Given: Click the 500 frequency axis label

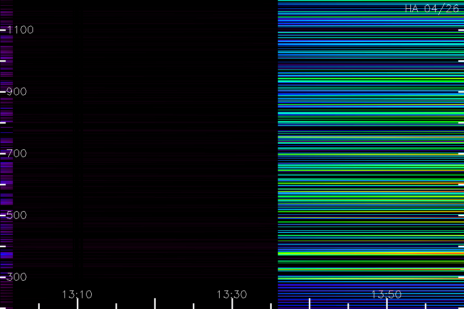Looking at the screenshot, I should [x=16, y=215].
